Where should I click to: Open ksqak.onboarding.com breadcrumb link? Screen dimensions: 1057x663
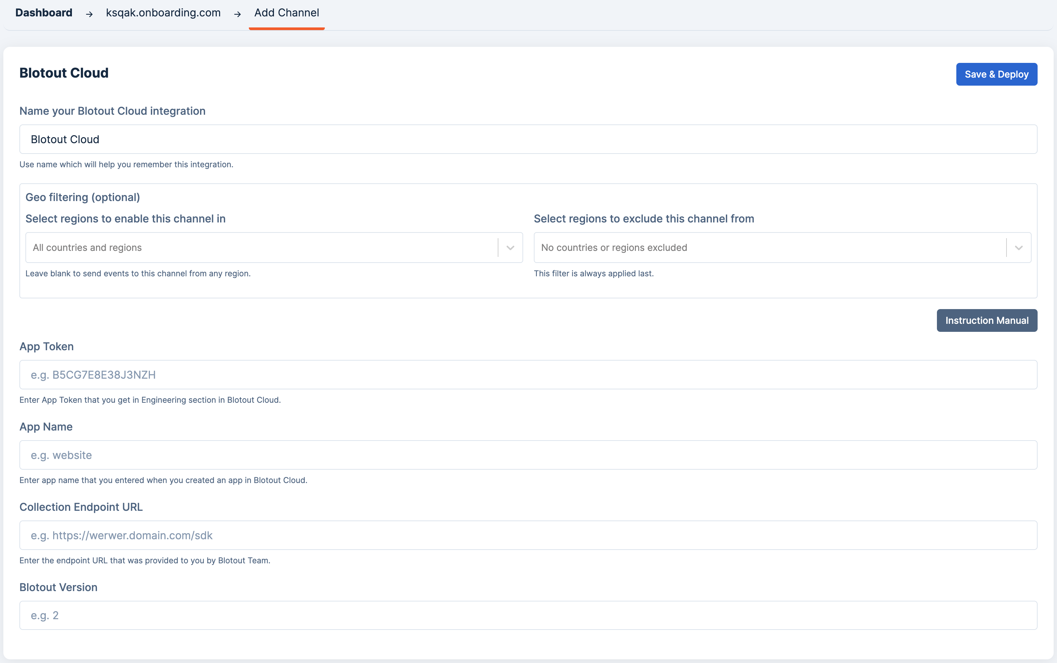(x=163, y=13)
